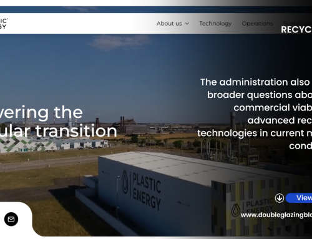Open the doubleglazingblogger website link
Image resolution: width=312 pixels, height=239 pixels.
[276, 215]
